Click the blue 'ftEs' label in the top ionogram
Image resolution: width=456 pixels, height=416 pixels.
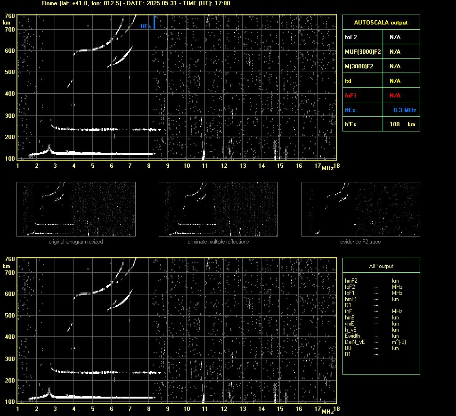146,26
